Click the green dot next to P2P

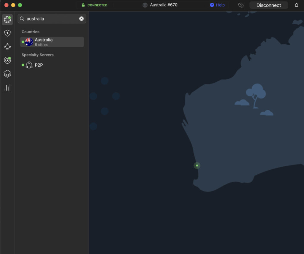23,65
